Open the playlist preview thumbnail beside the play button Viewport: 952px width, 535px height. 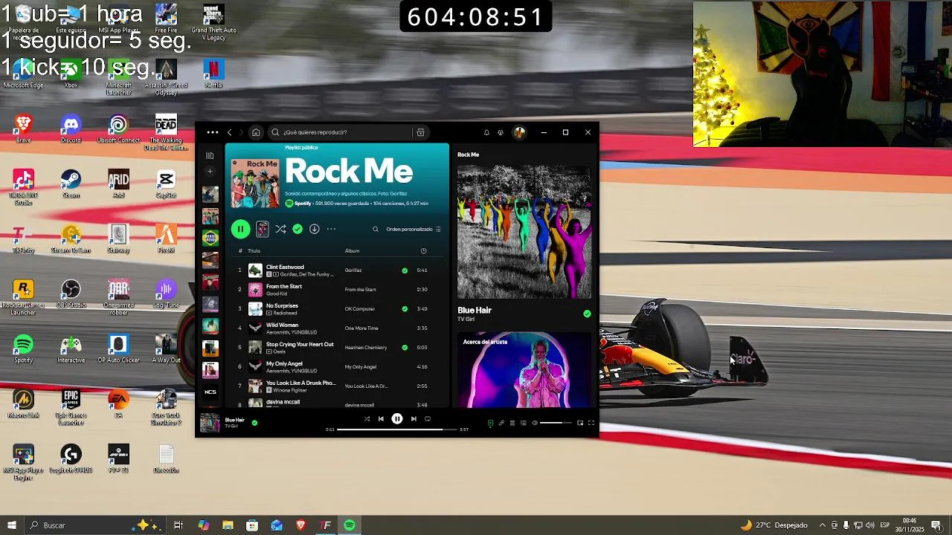click(x=263, y=230)
